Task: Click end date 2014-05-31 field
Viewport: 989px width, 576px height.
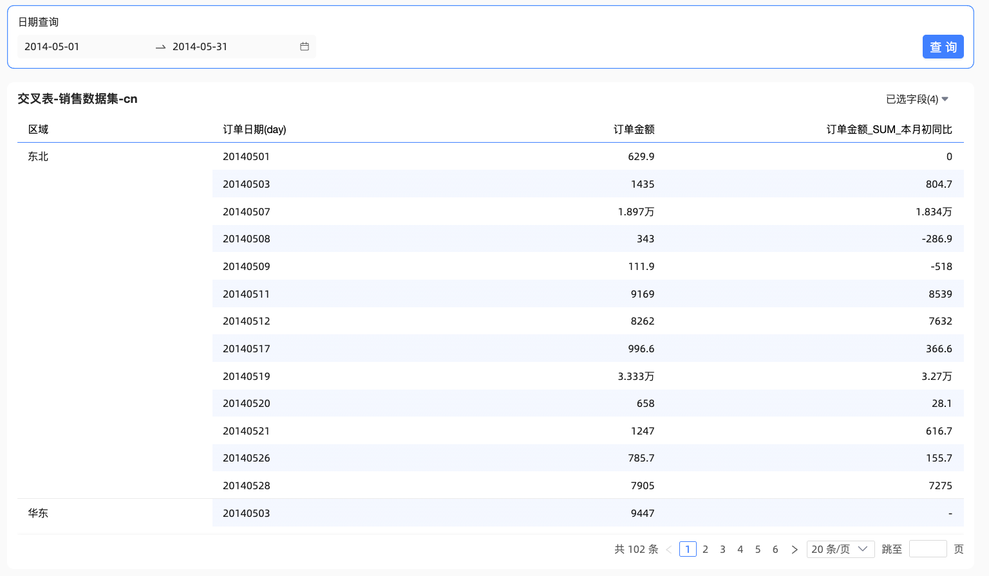Action: pyautogui.click(x=200, y=46)
